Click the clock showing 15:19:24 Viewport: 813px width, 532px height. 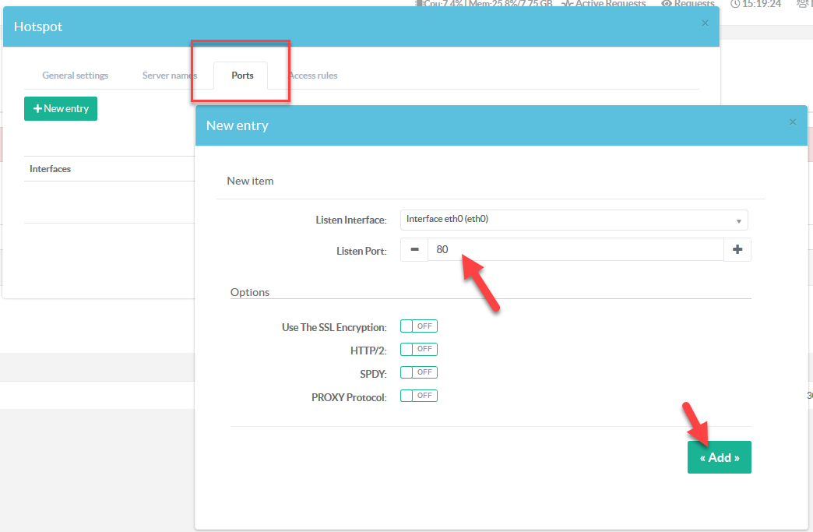(755, 4)
